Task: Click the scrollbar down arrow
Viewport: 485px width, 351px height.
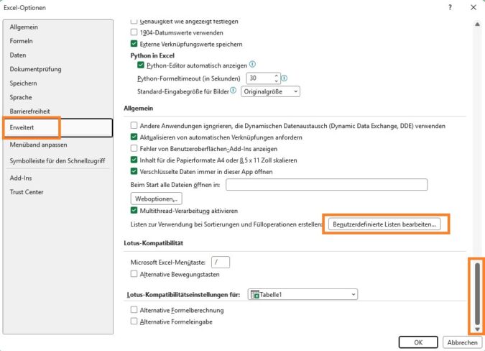Action: tap(476, 329)
